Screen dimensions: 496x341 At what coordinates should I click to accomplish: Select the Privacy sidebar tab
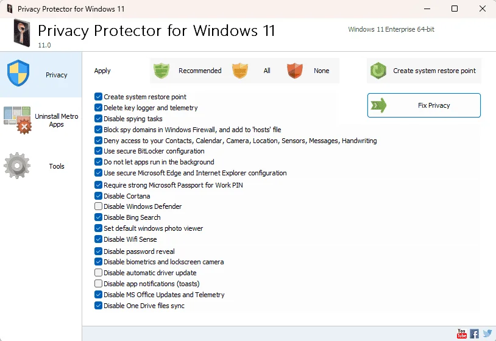point(41,74)
